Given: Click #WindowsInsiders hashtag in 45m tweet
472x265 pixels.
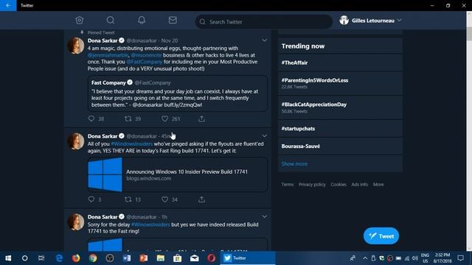Looking at the screenshot, I should pyautogui.click(x=132, y=144).
